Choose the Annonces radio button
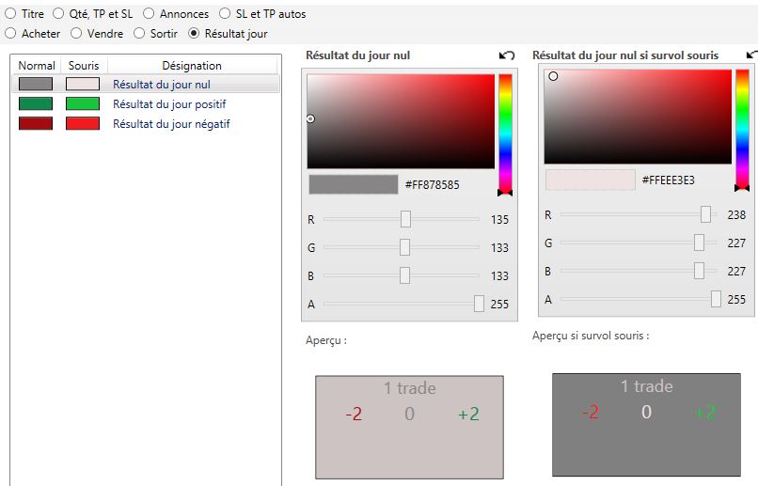Screen dimensions: 758x486 149,14
